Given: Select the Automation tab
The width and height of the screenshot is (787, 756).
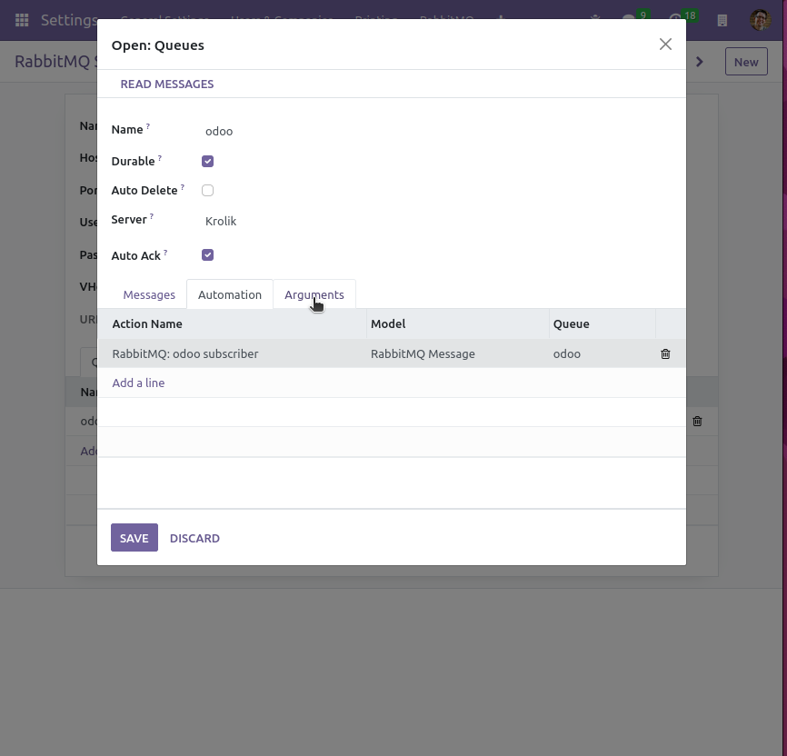Looking at the screenshot, I should pos(230,294).
